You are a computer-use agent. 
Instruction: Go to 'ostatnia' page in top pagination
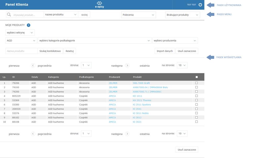pos(144,66)
